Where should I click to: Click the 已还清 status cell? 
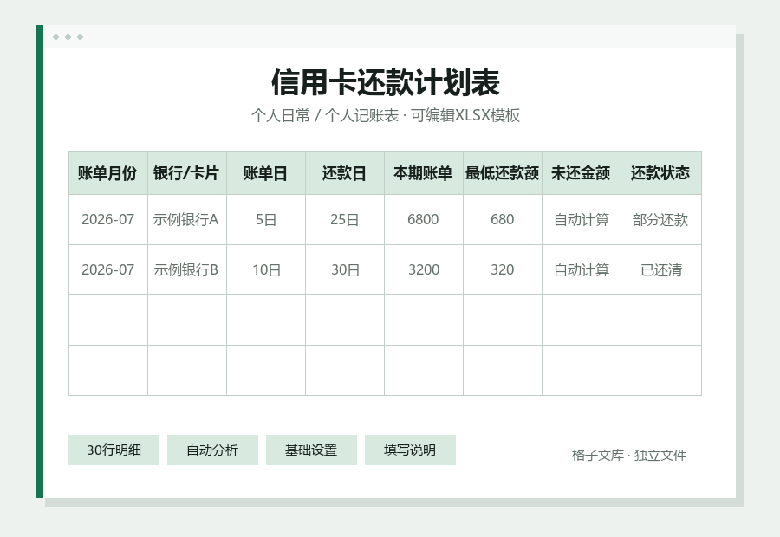click(660, 269)
